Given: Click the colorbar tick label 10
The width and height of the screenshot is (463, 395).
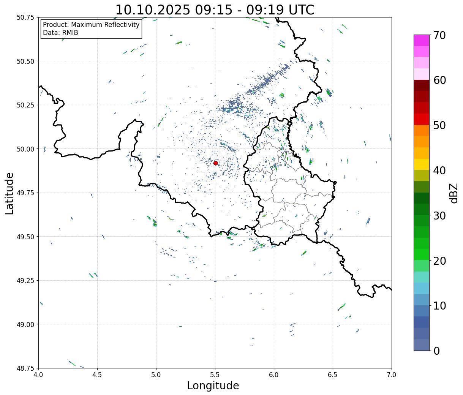Looking at the screenshot, I should coord(439,305).
